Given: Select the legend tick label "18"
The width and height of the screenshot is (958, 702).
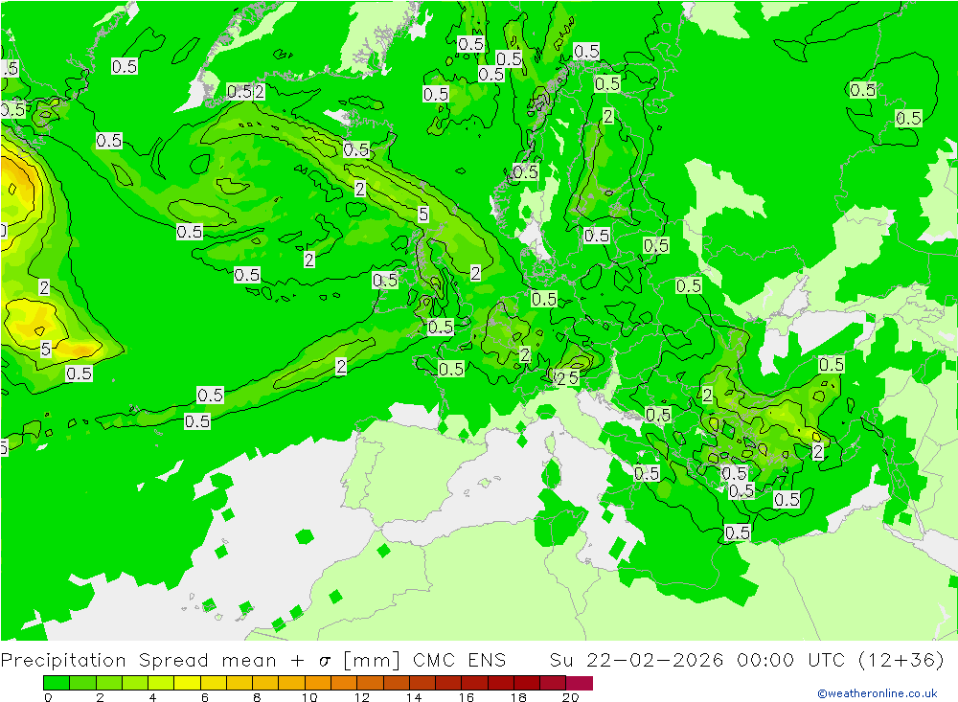Looking at the screenshot, I should (518, 697).
